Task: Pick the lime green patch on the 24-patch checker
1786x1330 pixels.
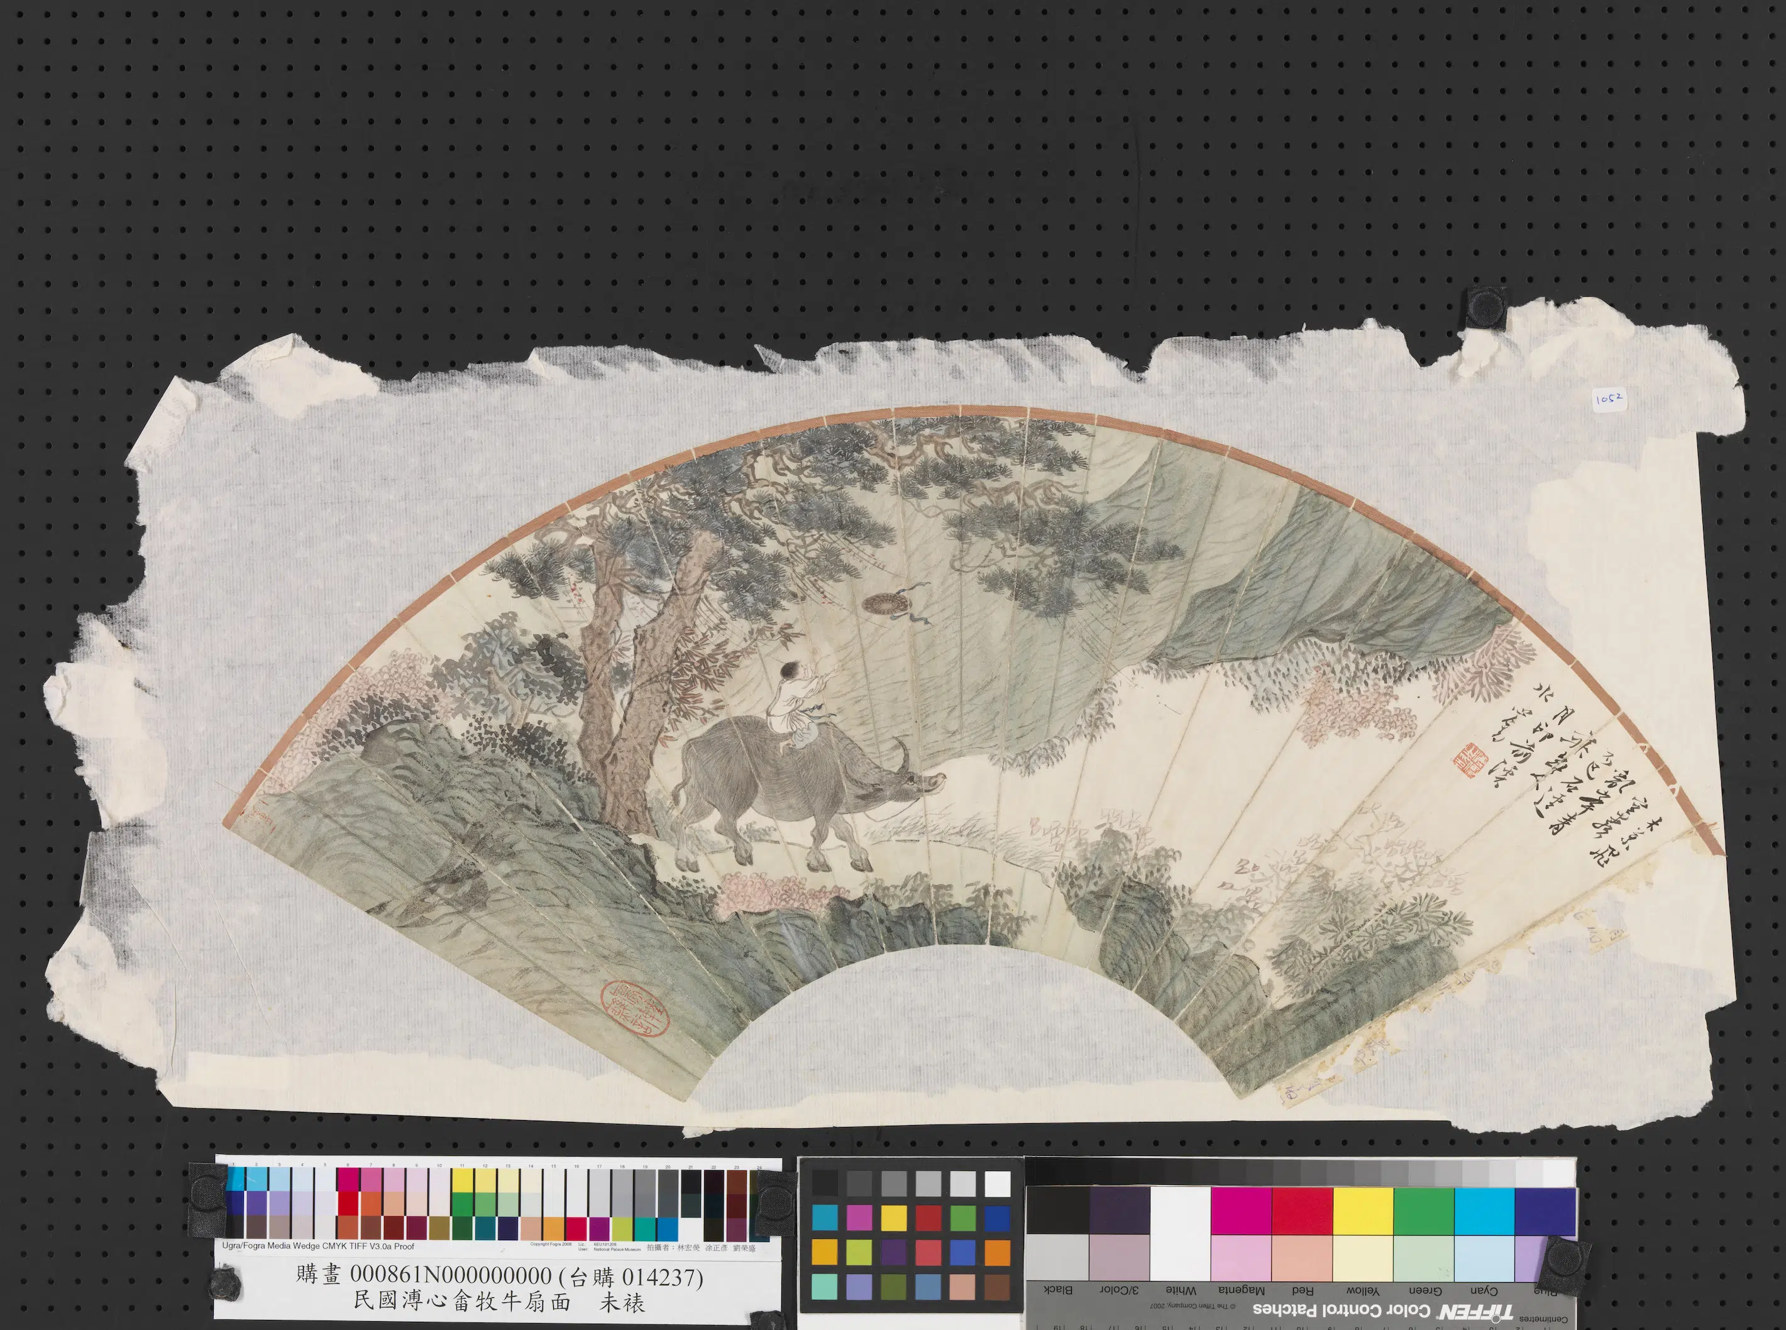Action: (859, 1253)
